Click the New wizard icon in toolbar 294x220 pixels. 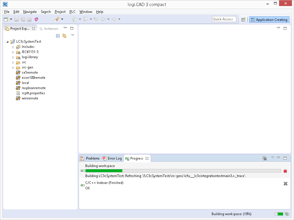[x=6, y=19]
